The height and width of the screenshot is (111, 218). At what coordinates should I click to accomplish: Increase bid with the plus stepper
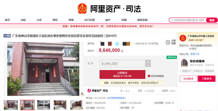pyautogui.click(x=148, y=62)
